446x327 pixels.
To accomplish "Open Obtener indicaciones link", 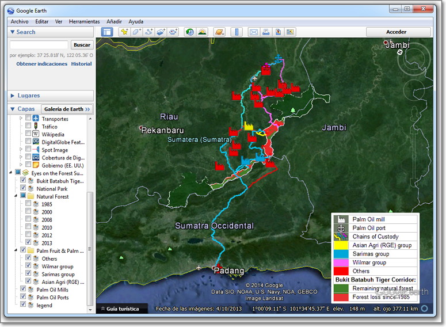I will (x=42, y=64).
